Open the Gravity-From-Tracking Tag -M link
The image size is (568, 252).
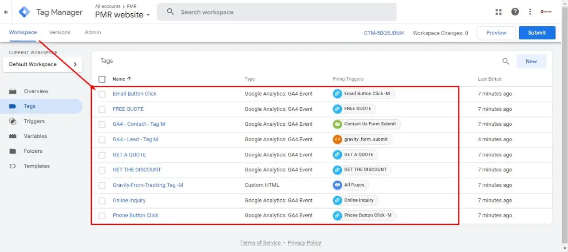148,185
